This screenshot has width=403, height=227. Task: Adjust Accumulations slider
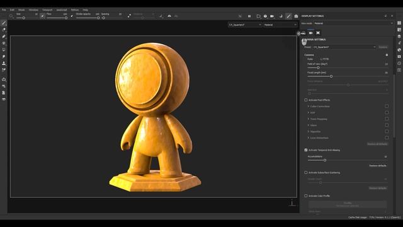(x=348, y=160)
